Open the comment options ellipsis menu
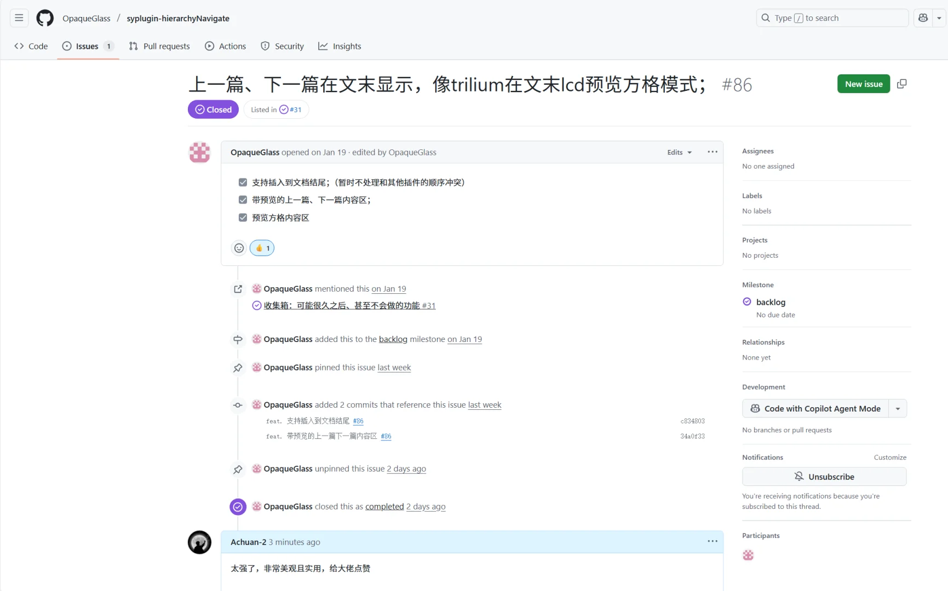The height and width of the screenshot is (591, 948). [x=711, y=152]
